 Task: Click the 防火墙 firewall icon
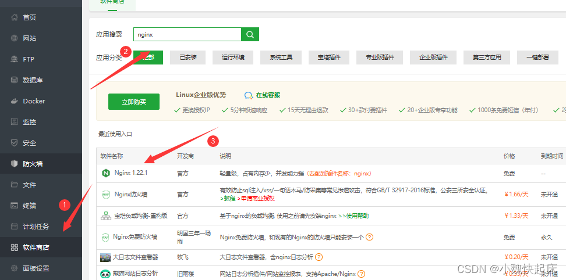[15, 164]
